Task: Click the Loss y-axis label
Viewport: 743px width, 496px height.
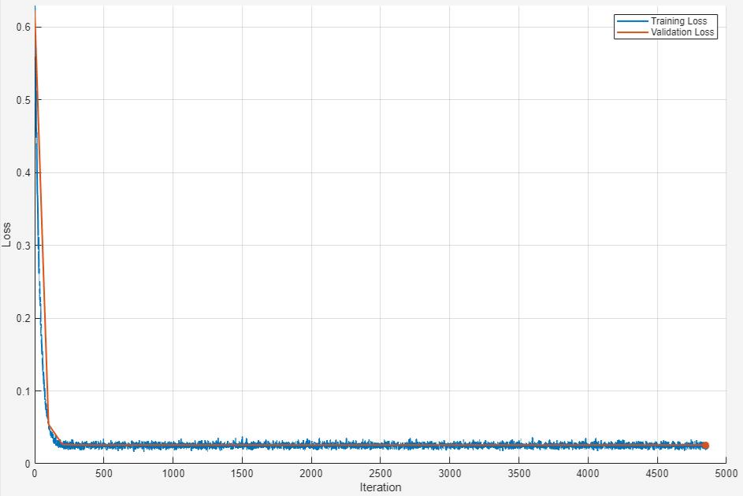Action: pos(6,235)
